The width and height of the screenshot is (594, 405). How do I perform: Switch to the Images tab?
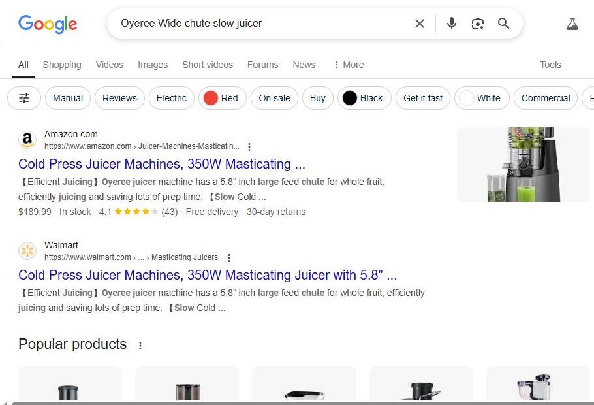153,65
